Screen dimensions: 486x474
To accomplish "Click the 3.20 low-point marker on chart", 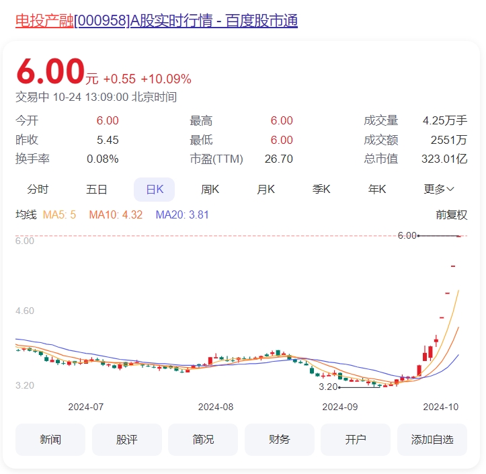I will click(328, 387).
